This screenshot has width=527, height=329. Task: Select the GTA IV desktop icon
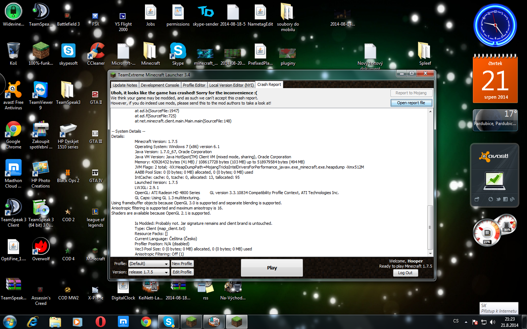(x=96, y=175)
